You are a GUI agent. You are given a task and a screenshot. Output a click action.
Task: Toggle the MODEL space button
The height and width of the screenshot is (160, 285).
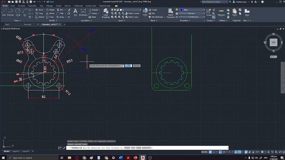(x=204, y=152)
